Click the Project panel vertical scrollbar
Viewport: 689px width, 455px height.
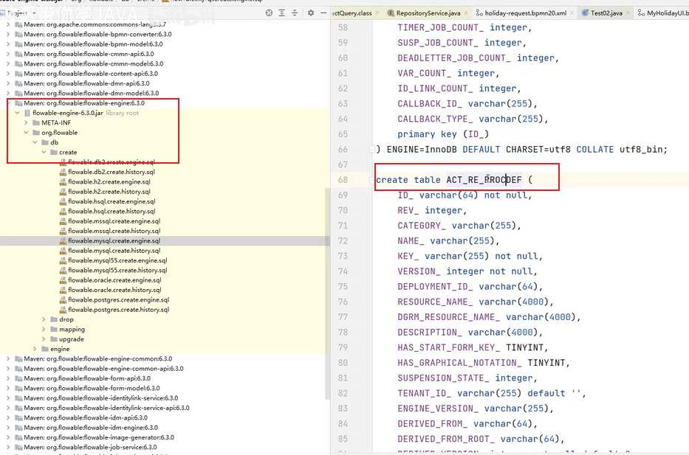click(327, 294)
